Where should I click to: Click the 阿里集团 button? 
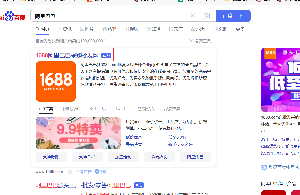click(x=195, y=157)
